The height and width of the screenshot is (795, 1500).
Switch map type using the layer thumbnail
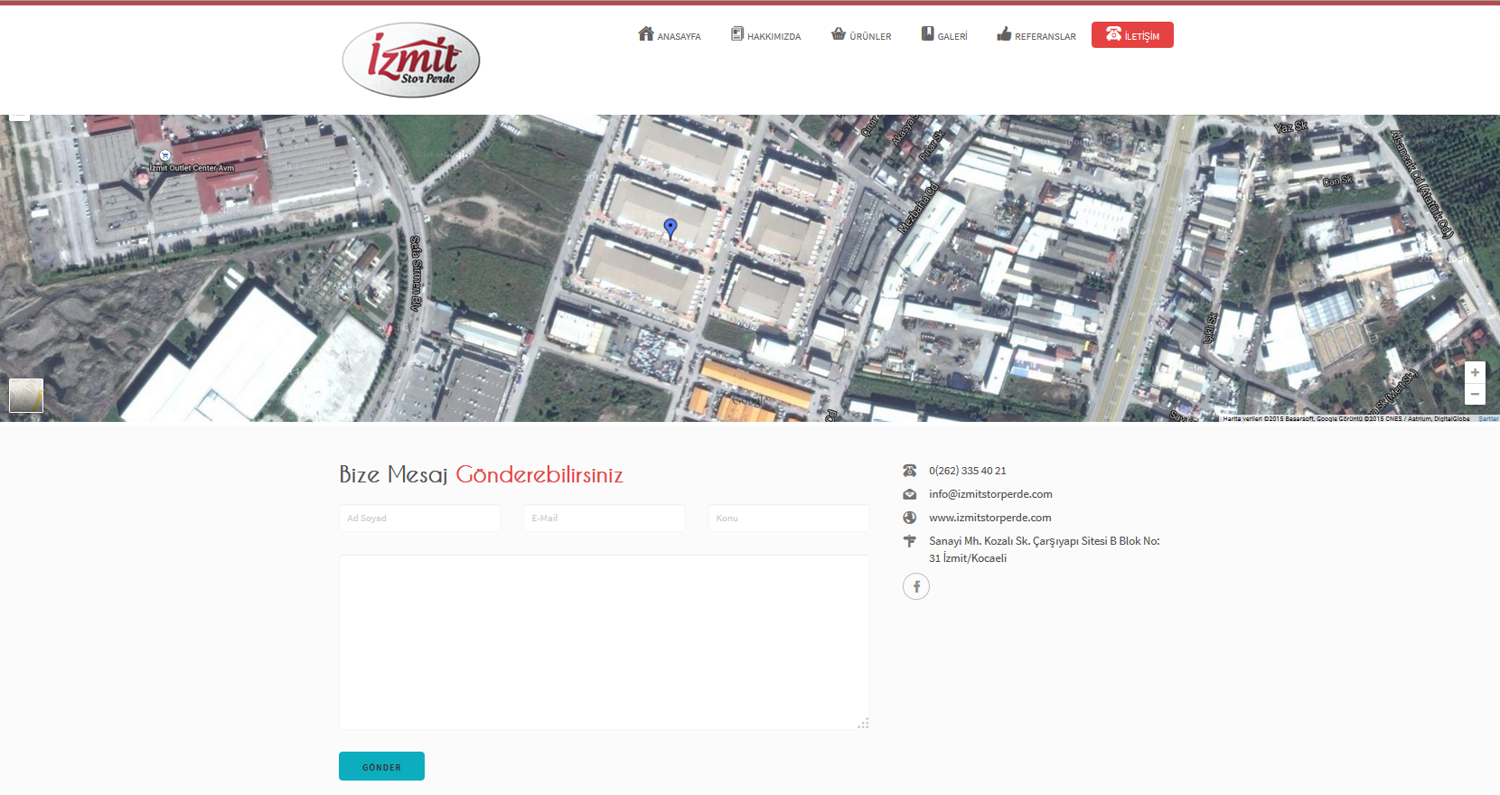click(x=26, y=396)
